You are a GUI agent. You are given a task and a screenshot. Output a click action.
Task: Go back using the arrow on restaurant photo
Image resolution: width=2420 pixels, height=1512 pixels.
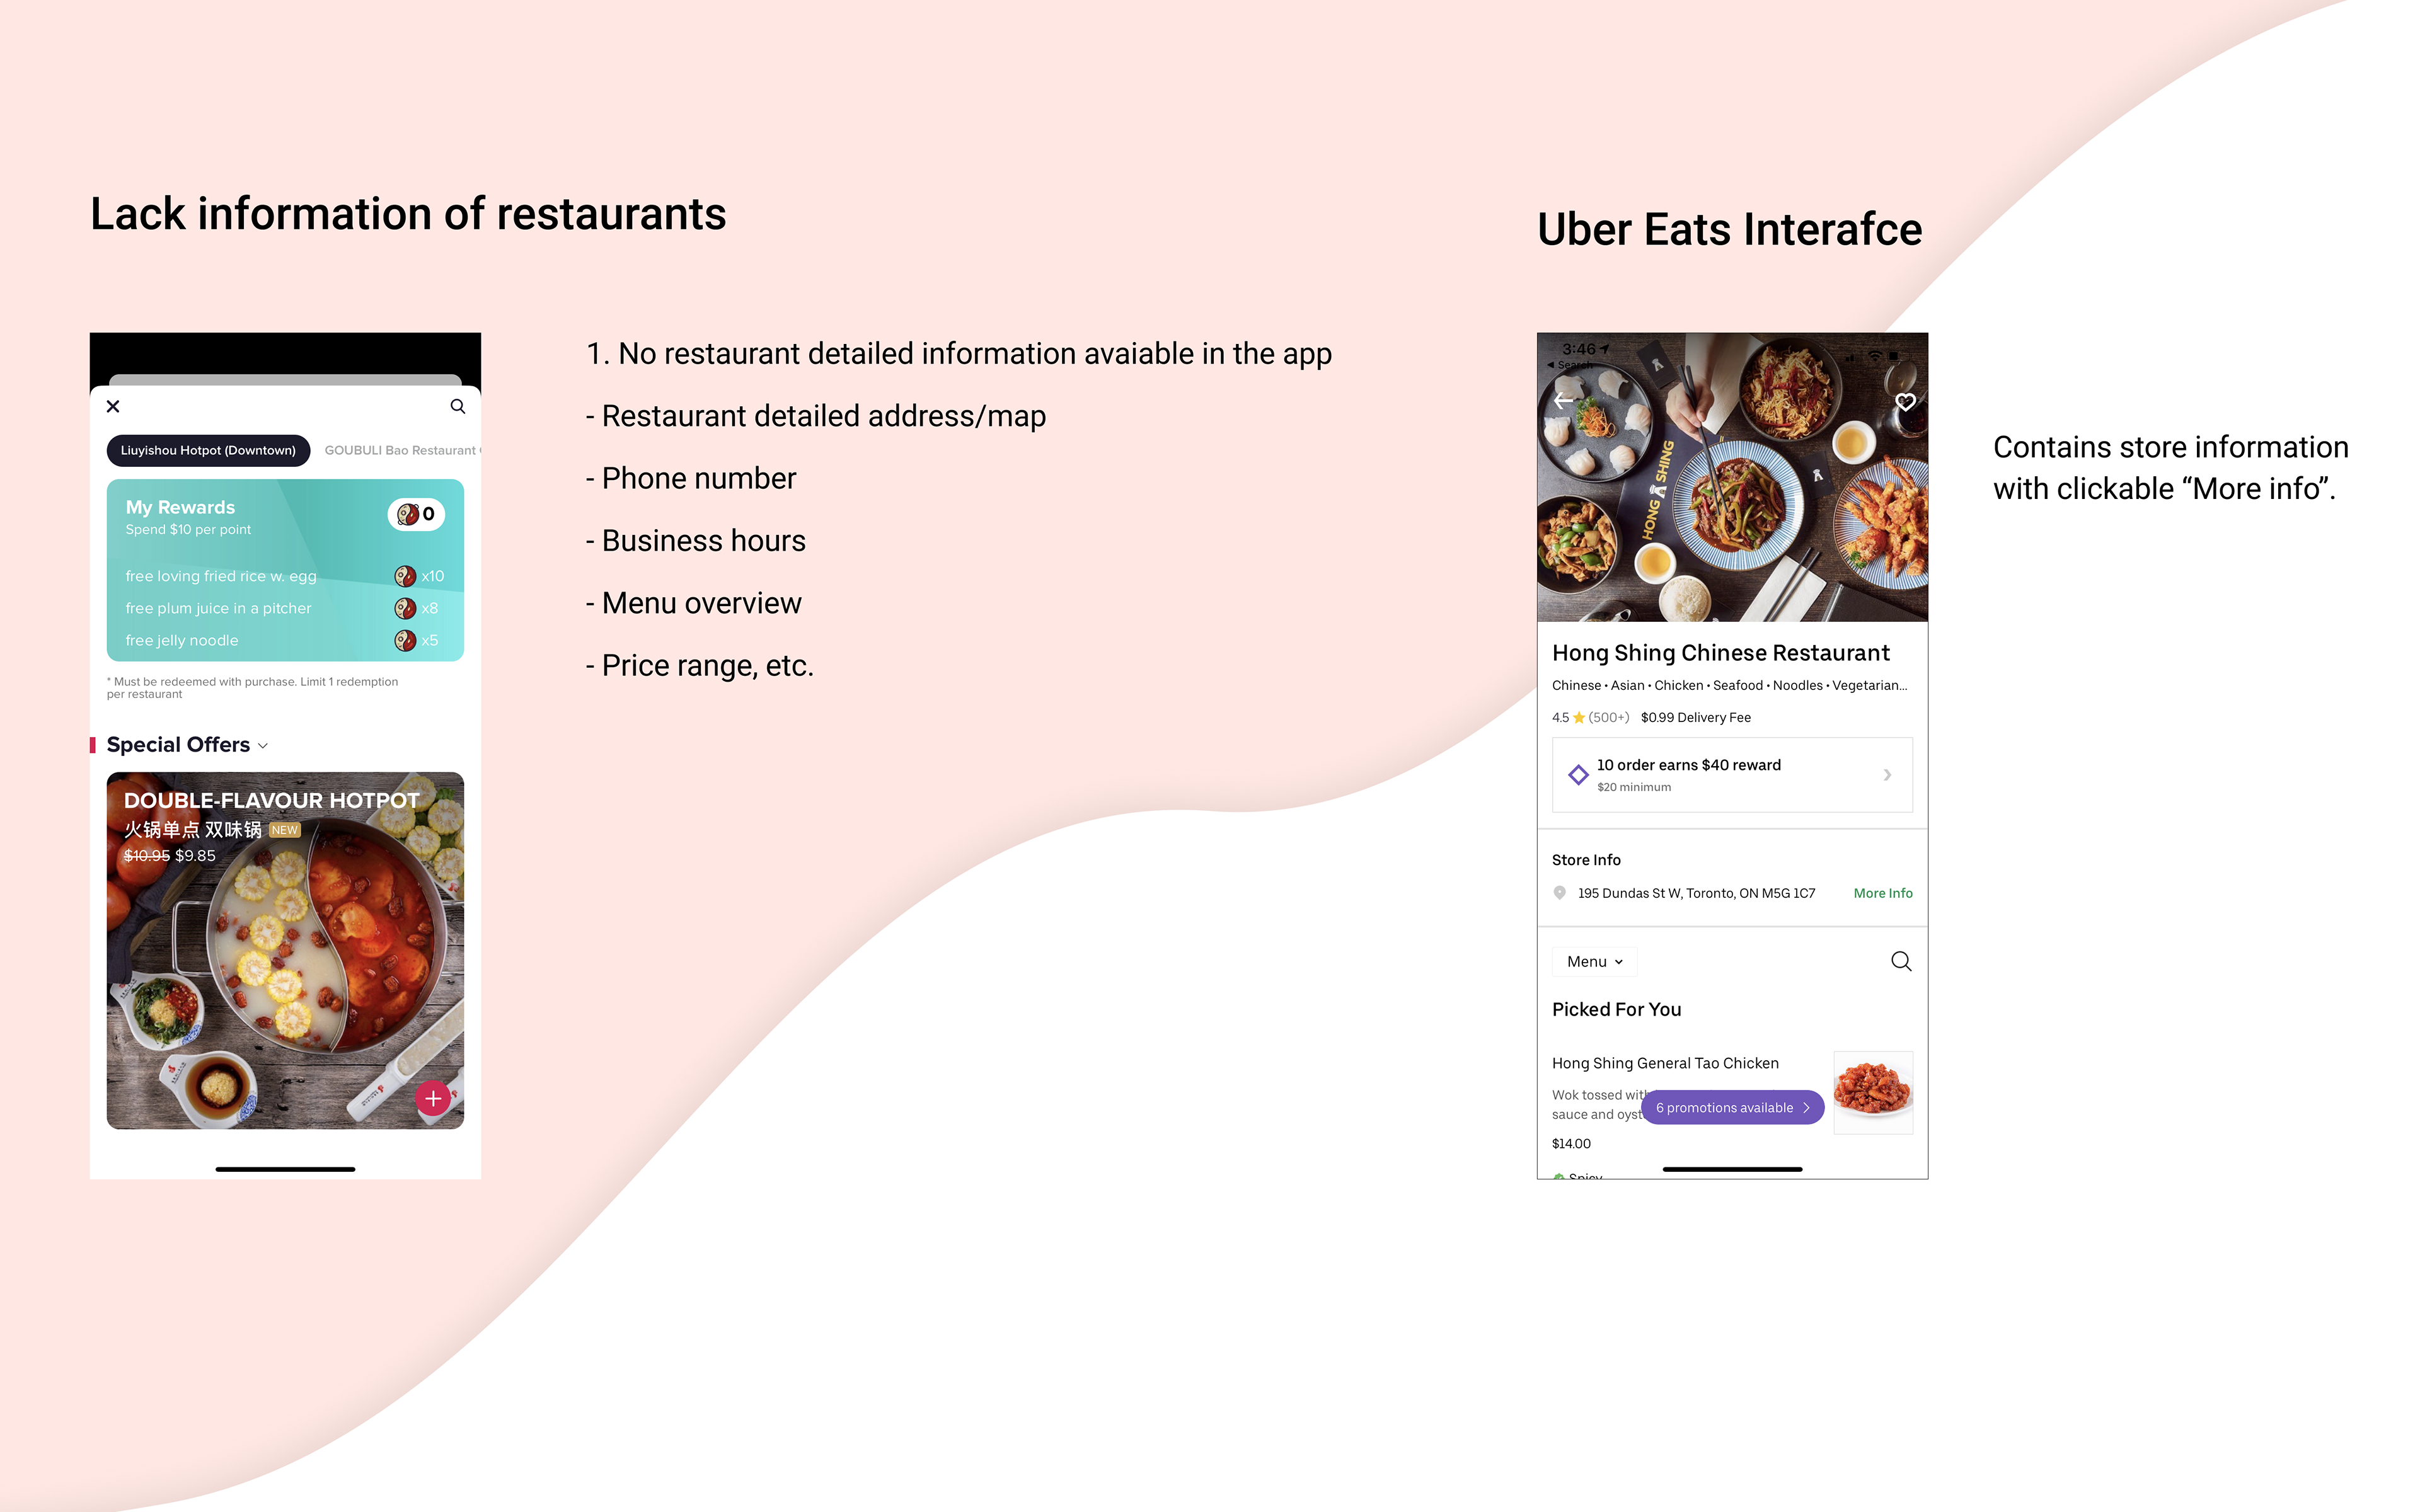[x=1564, y=401]
